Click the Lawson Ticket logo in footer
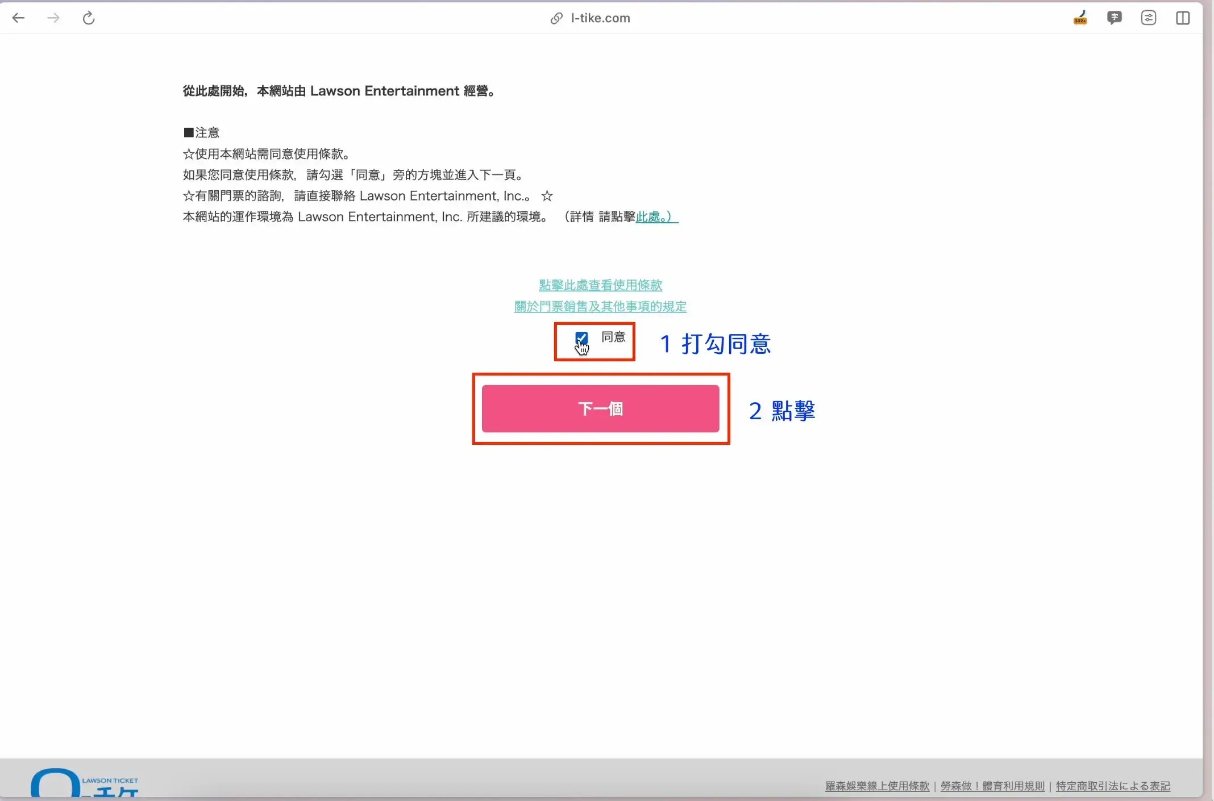This screenshot has width=1214, height=801. 84,784
